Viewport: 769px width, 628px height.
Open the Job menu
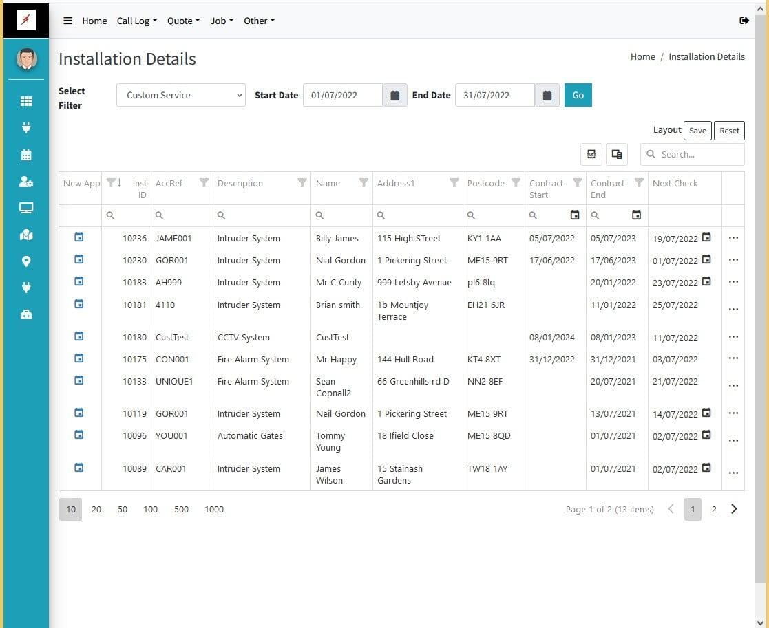point(222,21)
